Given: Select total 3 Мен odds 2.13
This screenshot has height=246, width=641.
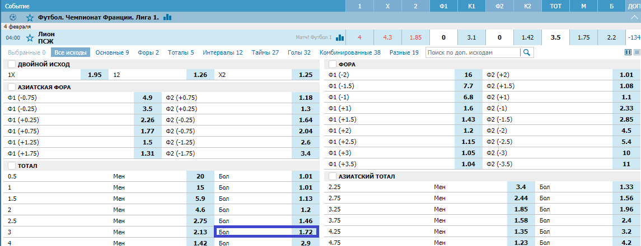Looking at the screenshot, I should [x=200, y=232].
